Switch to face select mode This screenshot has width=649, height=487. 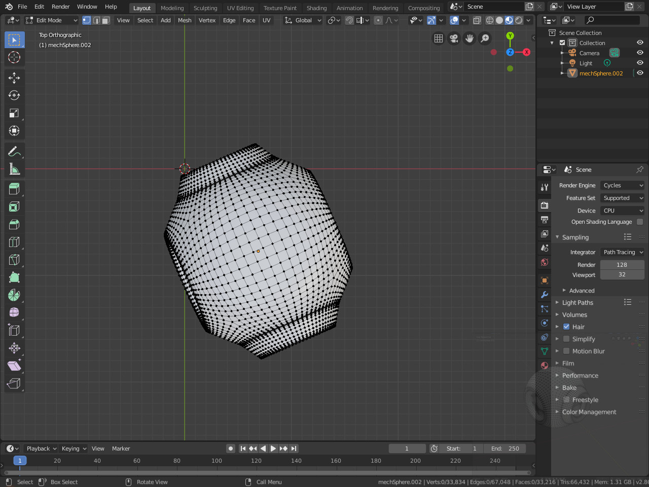click(x=105, y=20)
